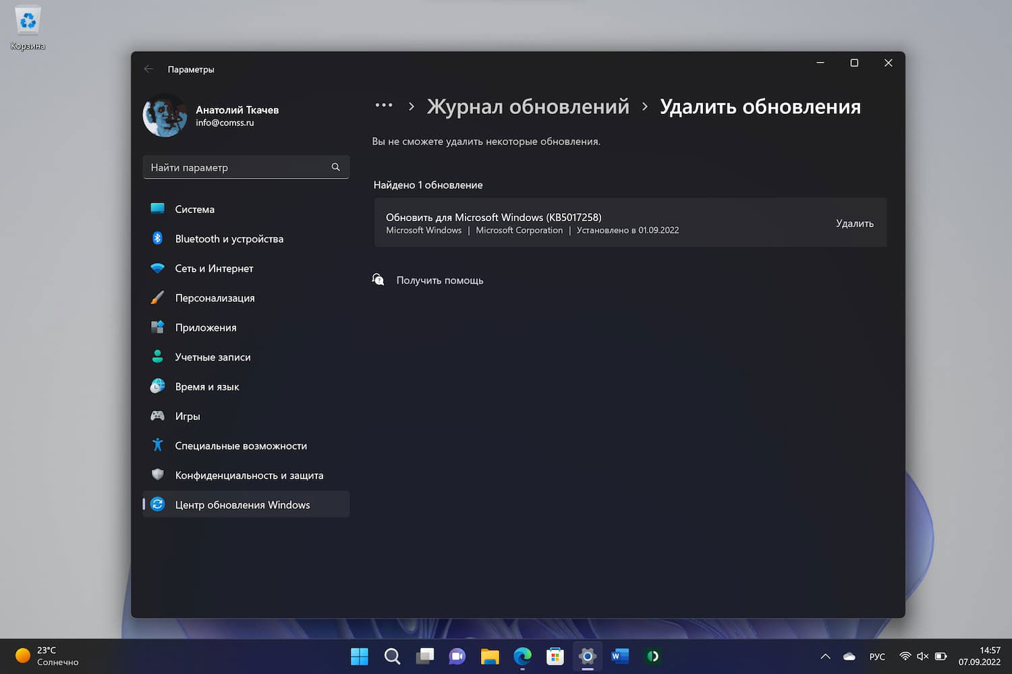Click the OneDrive cloud tray icon
Image resolution: width=1012 pixels, height=674 pixels.
coord(849,656)
